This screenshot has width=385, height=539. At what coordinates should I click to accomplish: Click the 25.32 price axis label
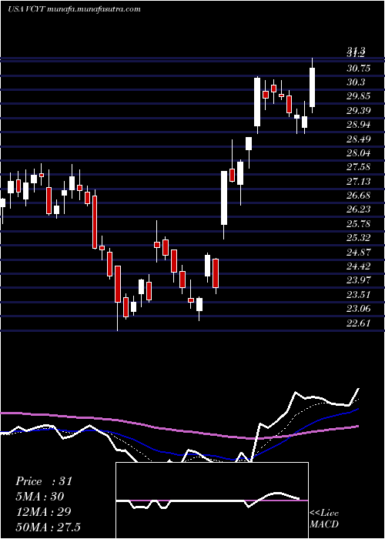point(359,238)
